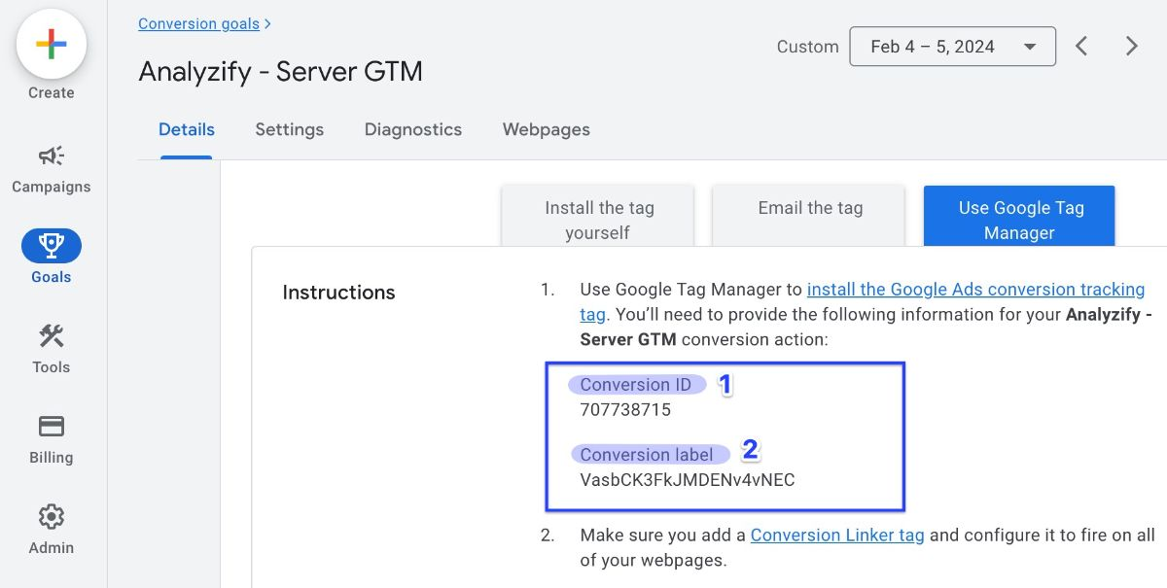
Task: Go to next date range arrow
Action: tap(1131, 47)
